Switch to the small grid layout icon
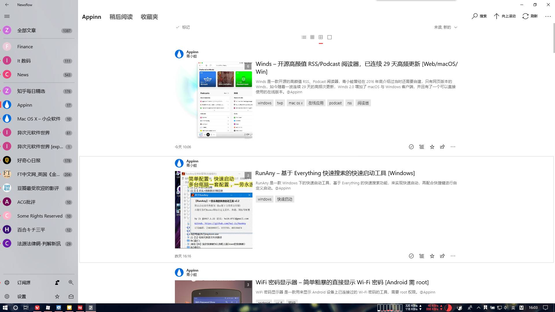The height and width of the screenshot is (312, 555). (x=312, y=37)
